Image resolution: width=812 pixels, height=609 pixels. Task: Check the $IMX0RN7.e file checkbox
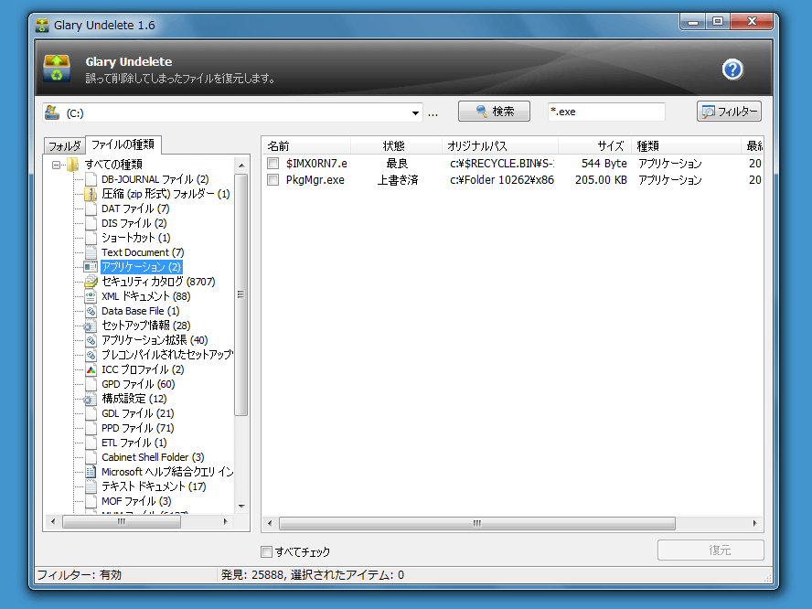(x=272, y=164)
